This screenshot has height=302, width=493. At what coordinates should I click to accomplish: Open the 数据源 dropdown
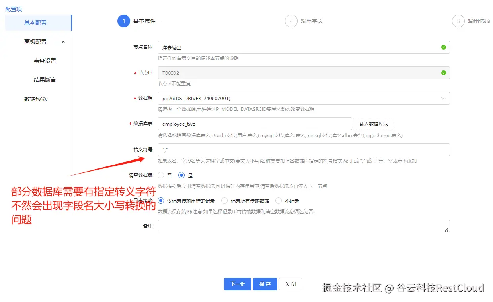(304, 98)
